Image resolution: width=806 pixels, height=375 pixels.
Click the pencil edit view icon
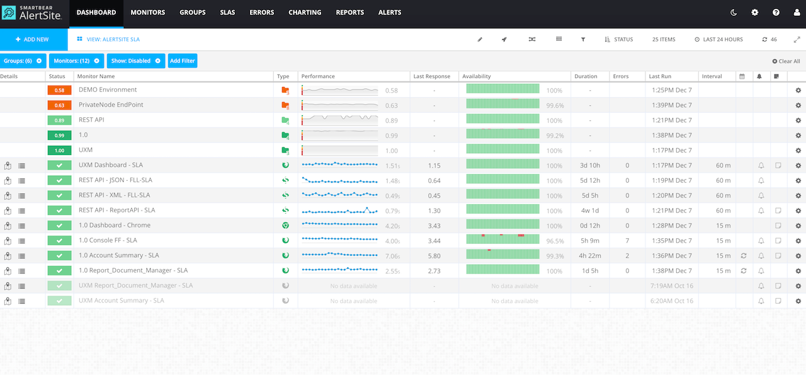(x=480, y=39)
